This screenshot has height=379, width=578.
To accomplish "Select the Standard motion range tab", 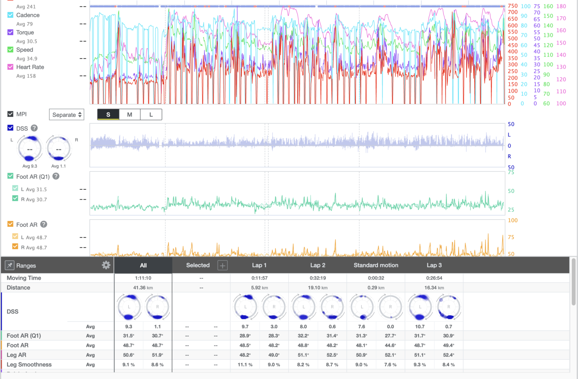I will pyautogui.click(x=376, y=265).
